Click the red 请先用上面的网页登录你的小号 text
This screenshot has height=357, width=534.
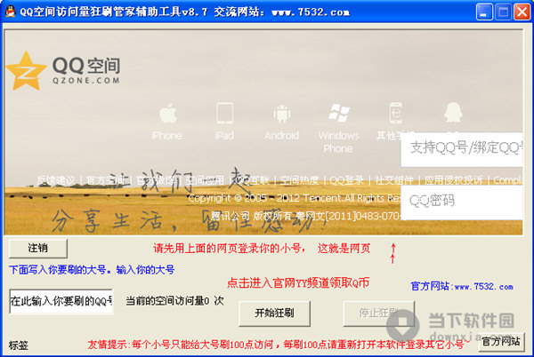pos(262,249)
